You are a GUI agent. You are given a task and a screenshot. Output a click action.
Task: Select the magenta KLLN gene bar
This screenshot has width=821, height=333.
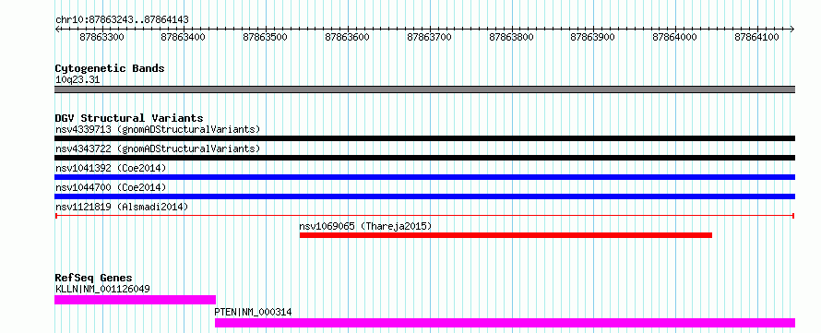[135, 300]
